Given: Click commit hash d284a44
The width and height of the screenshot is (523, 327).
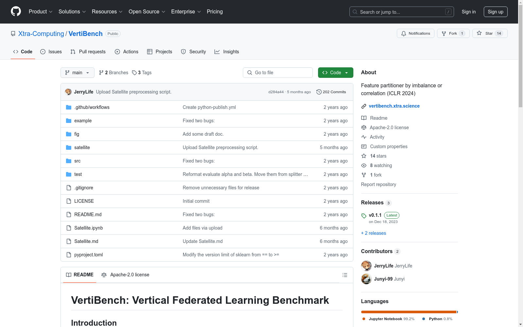Looking at the screenshot, I should 276,92.
